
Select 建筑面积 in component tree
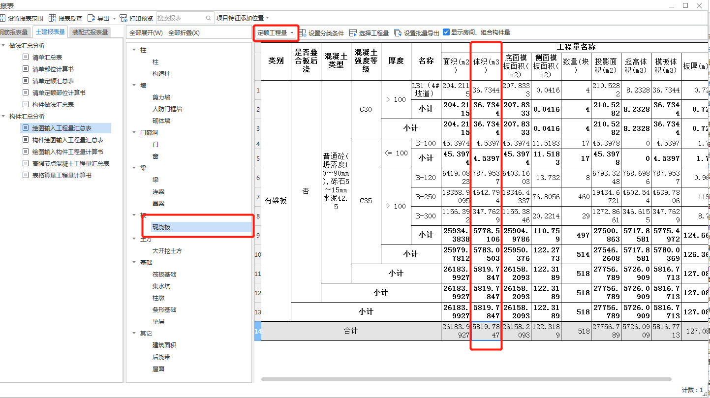[164, 345]
